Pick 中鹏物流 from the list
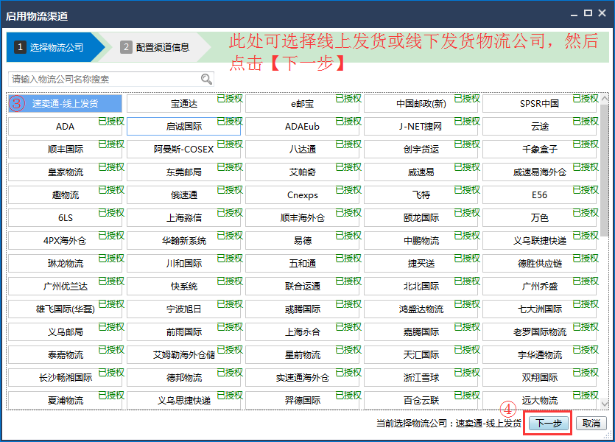 tap(421, 240)
